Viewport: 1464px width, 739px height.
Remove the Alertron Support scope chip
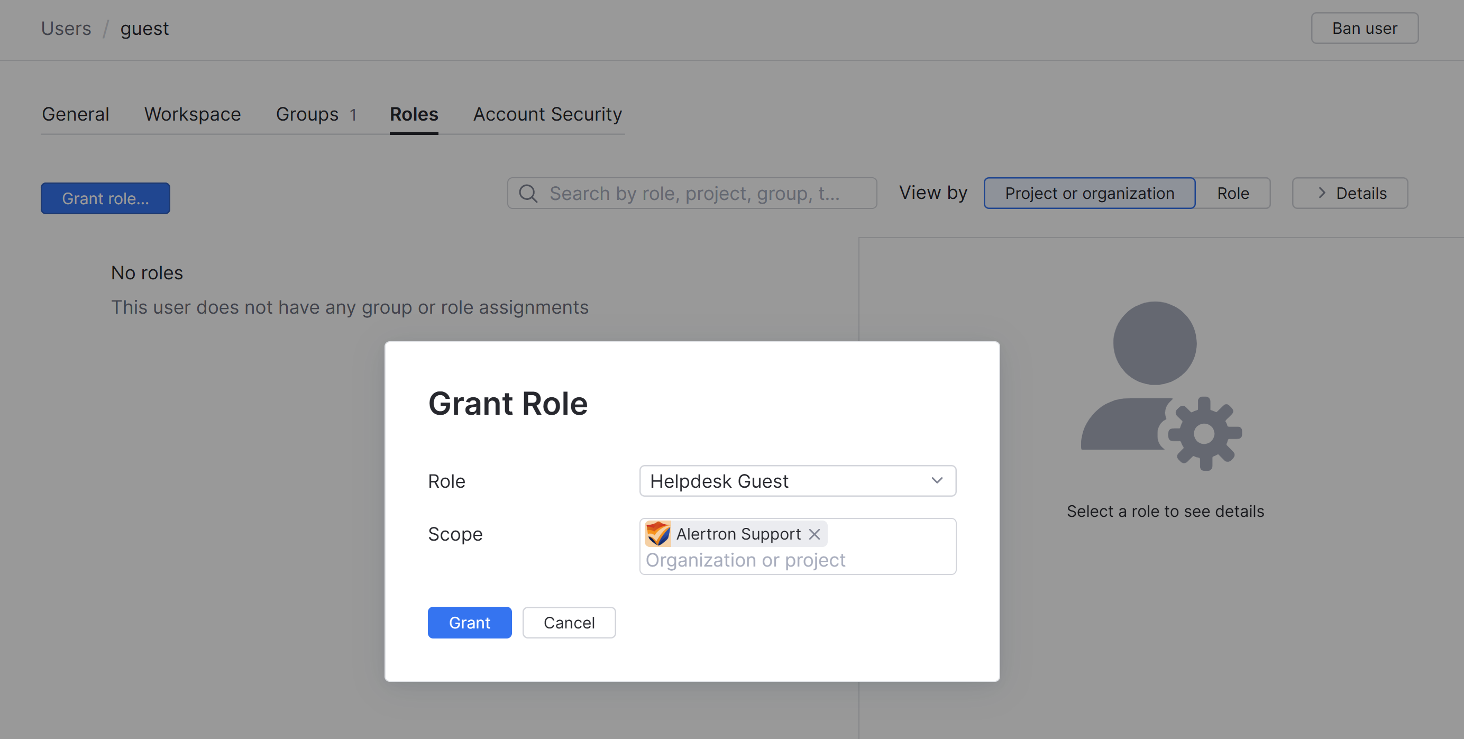815,534
